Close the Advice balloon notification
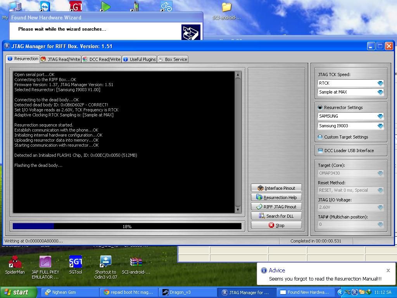This screenshot has height=298, width=397. pyautogui.click(x=388, y=270)
